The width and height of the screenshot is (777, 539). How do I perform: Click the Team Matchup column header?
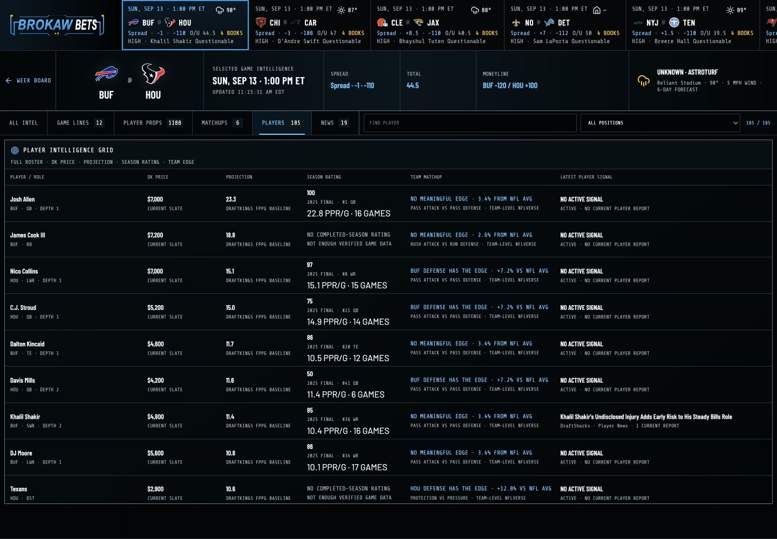(x=426, y=177)
